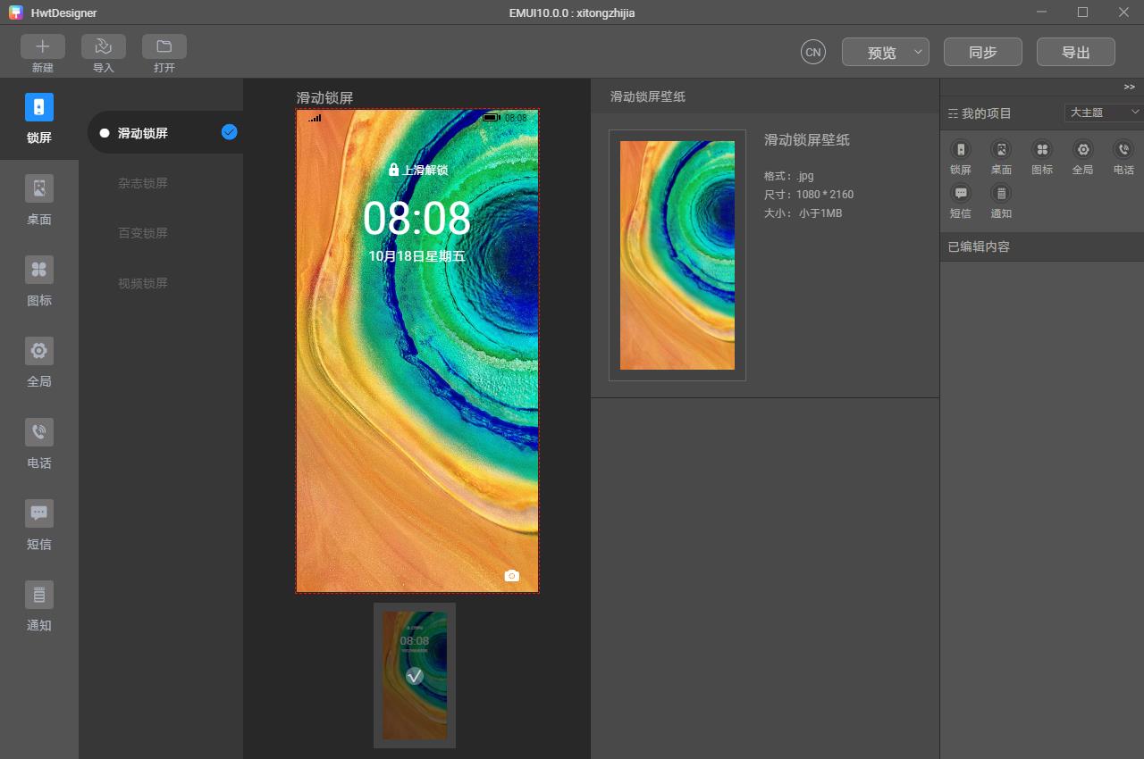Toggle the CN language button
The image size is (1144, 759).
point(812,52)
